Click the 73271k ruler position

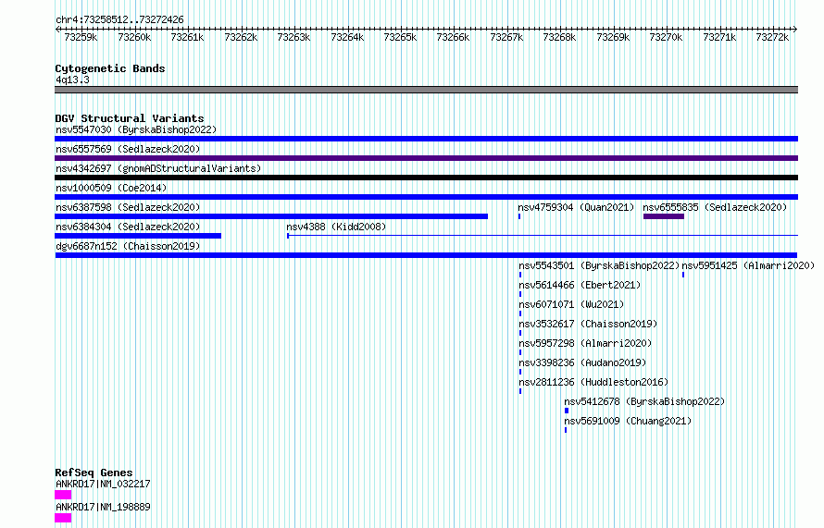point(719,37)
